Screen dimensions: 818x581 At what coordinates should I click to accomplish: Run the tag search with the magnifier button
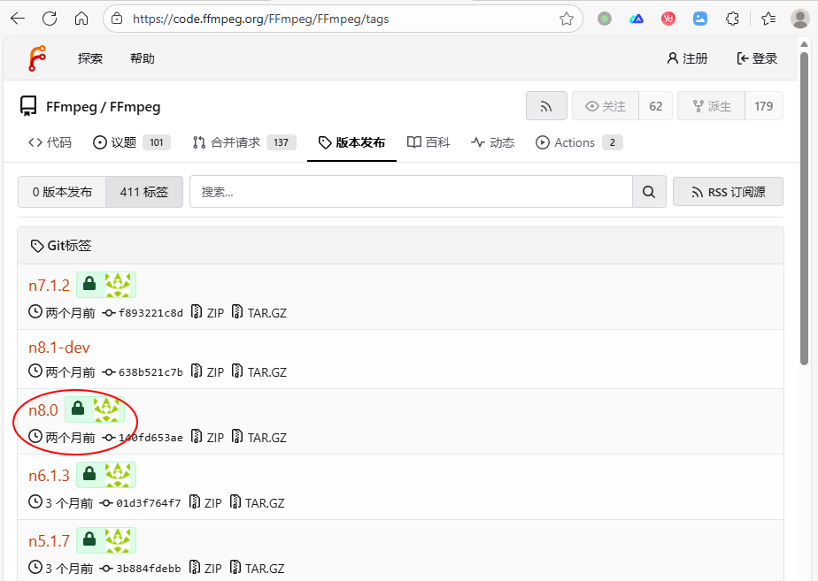coord(649,192)
